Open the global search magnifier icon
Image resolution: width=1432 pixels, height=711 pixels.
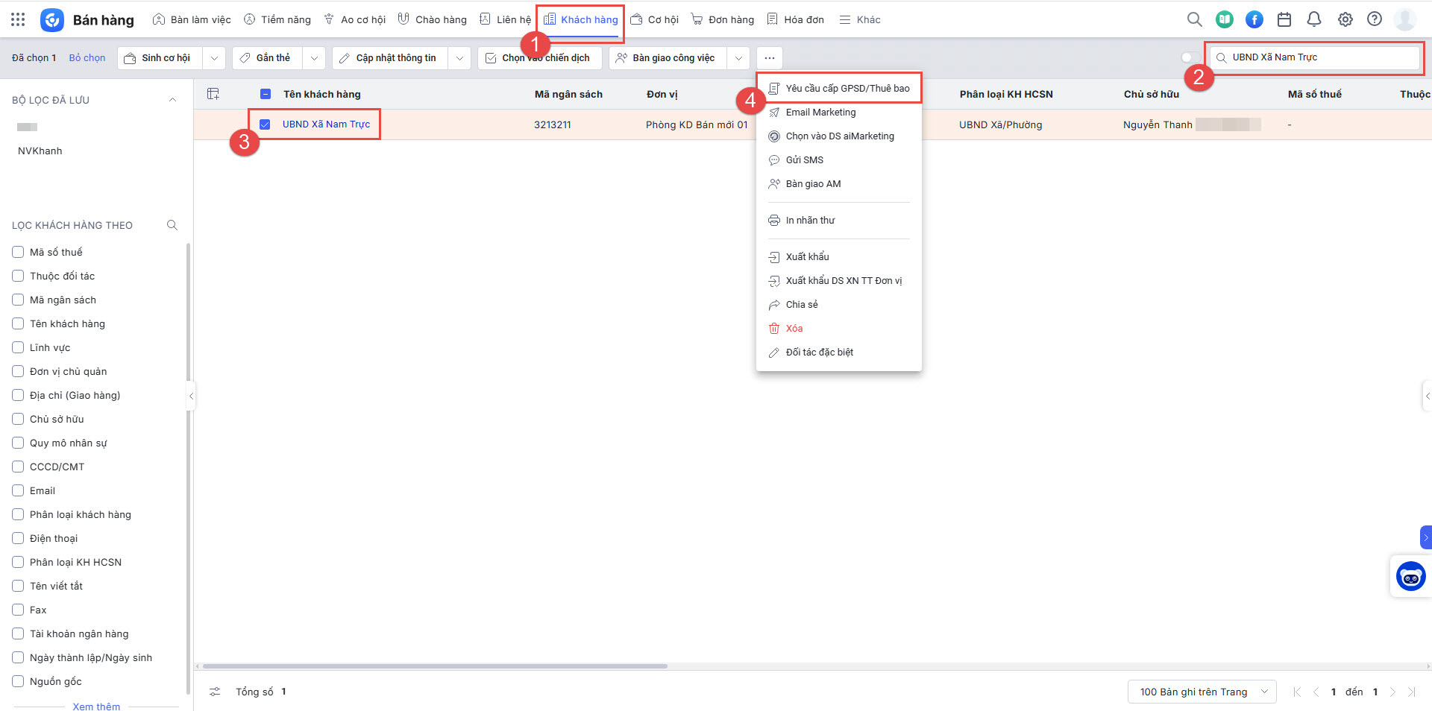point(1194,19)
